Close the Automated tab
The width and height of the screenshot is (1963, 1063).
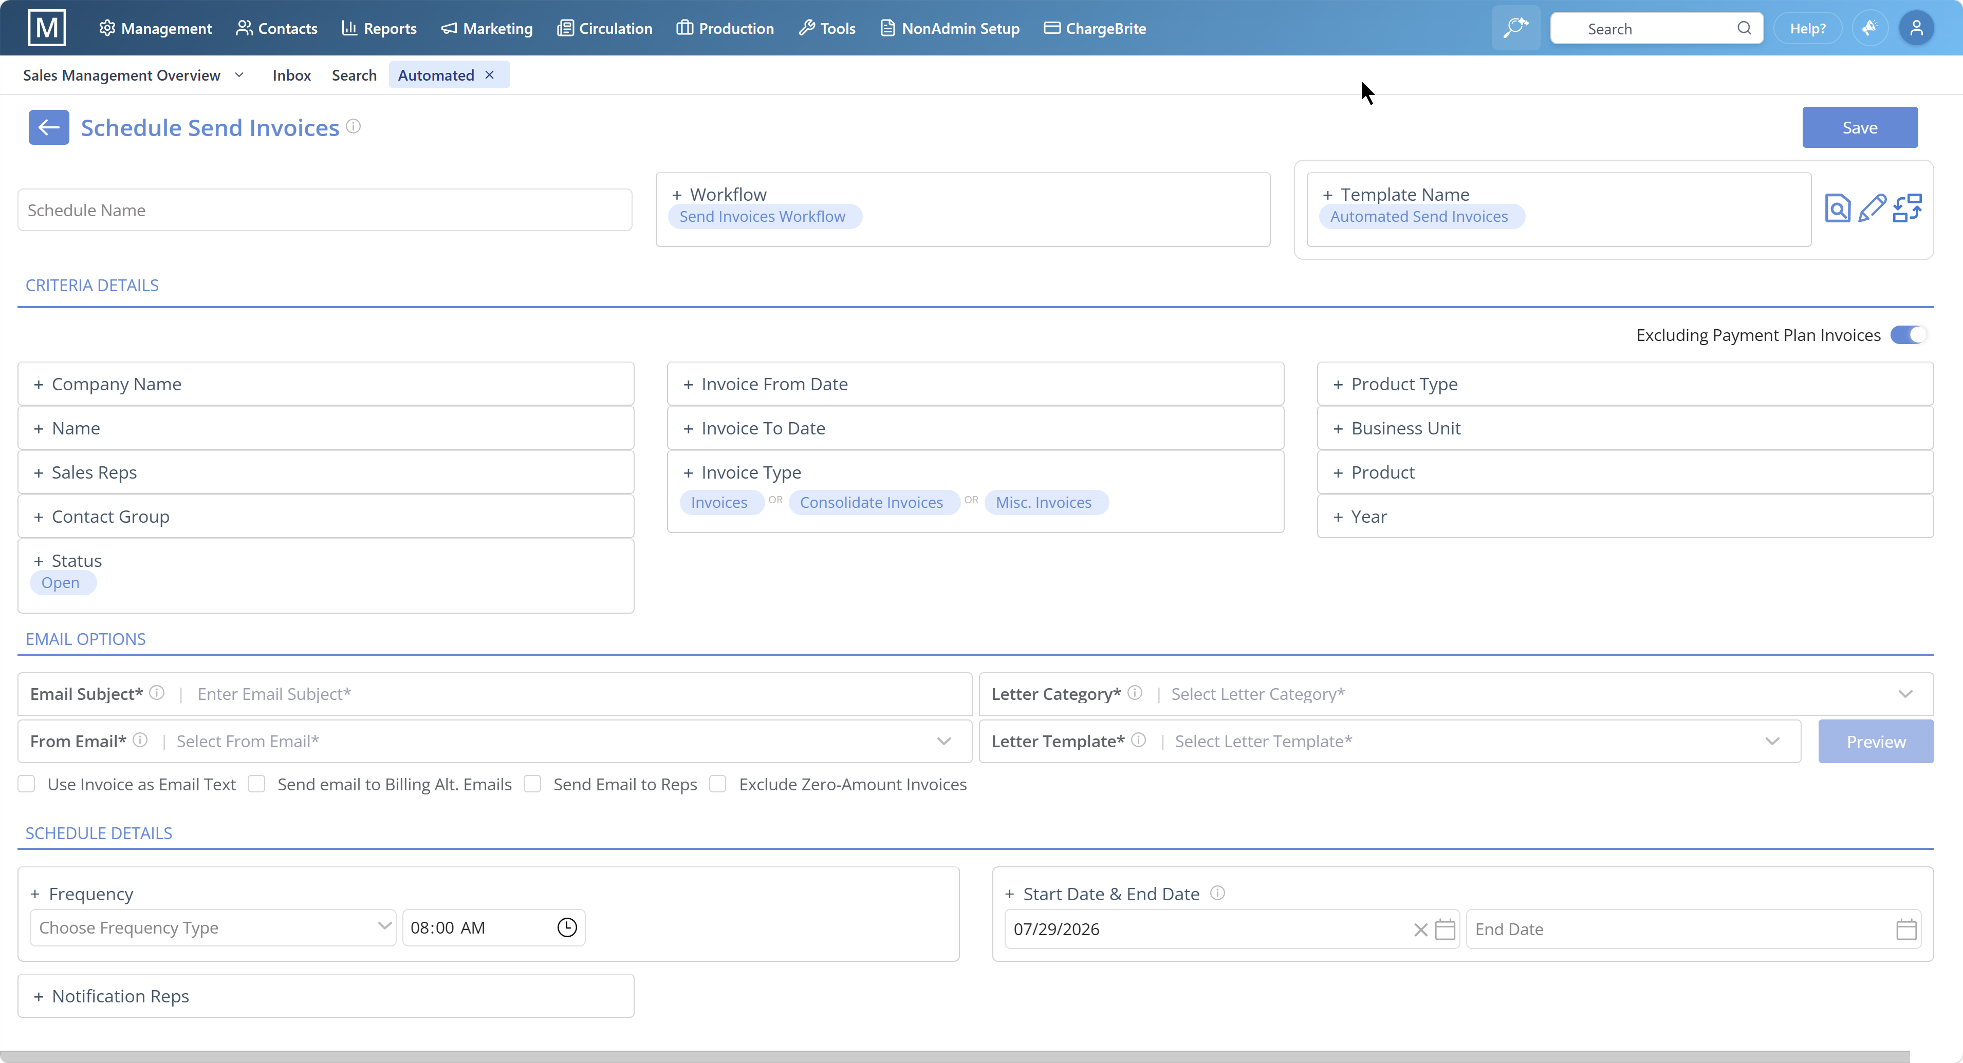click(490, 74)
